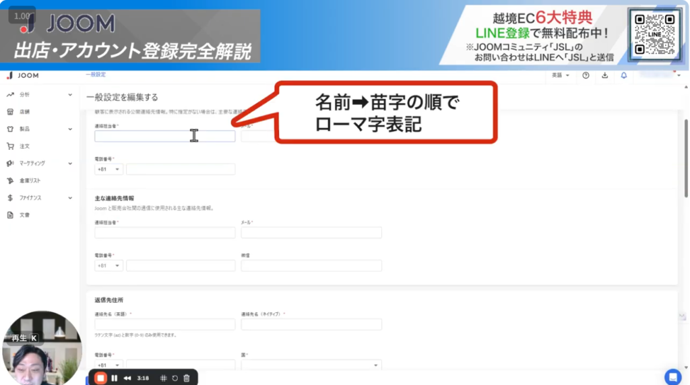Open the 注文 orders cart icon
The height and width of the screenshot is (385, 690).
[10, 146]
